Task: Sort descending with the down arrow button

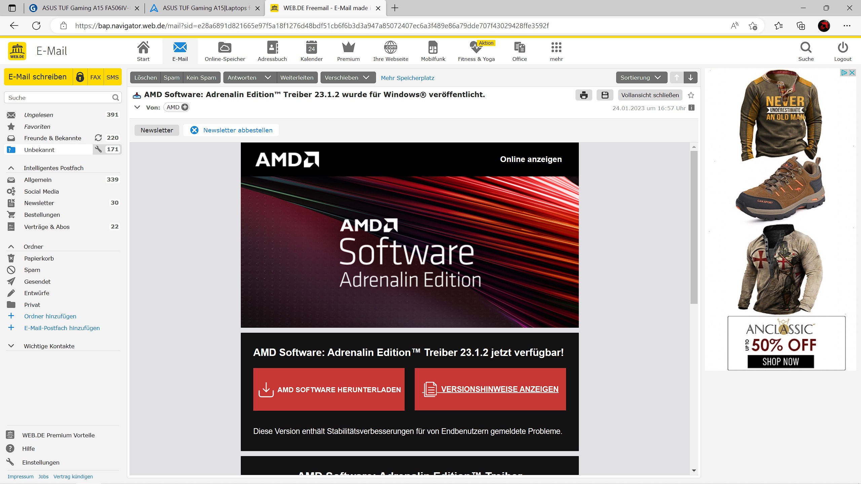Action: point(690,78)
